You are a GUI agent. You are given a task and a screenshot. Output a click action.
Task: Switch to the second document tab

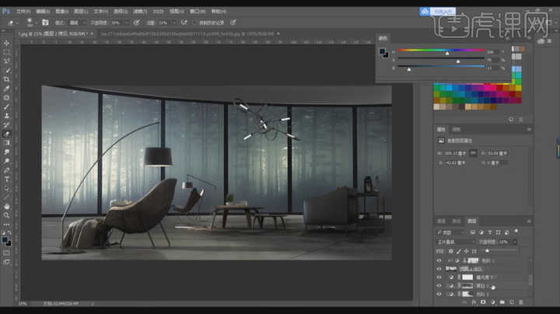188,34
